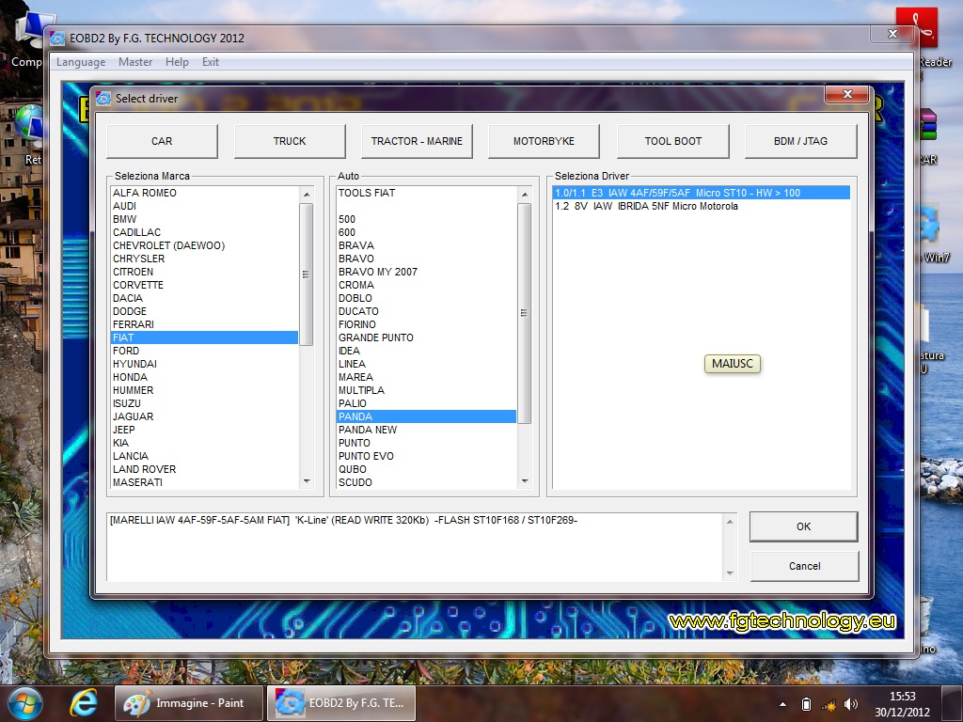
Task: Select FERRARI in brand list
Action: [x=204, y=324]
